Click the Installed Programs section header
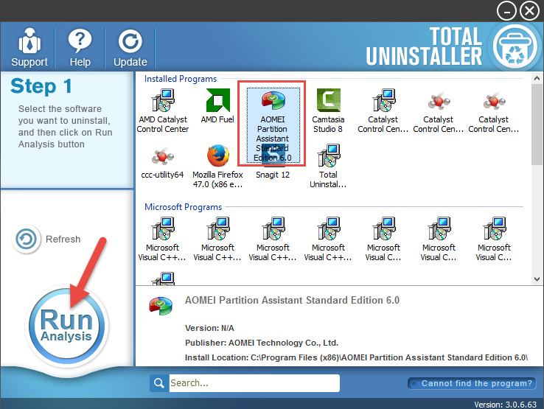Viewport: 544px width, 409px height. coord(181,79)
